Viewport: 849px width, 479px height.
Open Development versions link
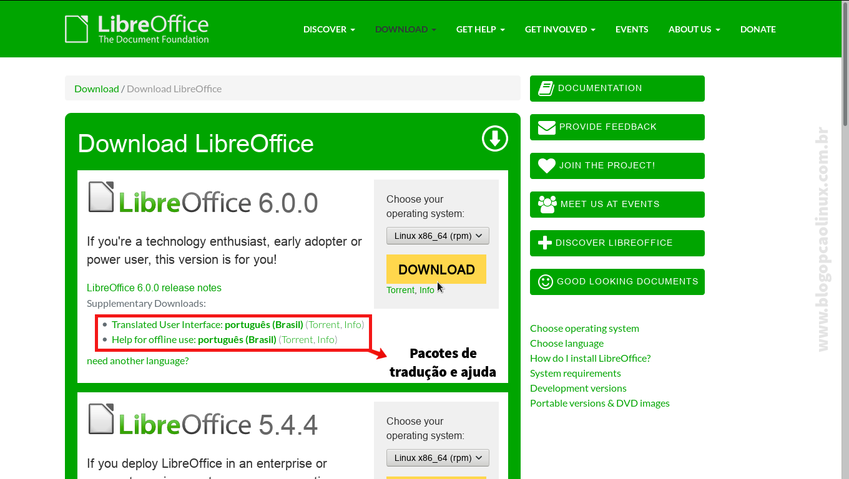578,388
